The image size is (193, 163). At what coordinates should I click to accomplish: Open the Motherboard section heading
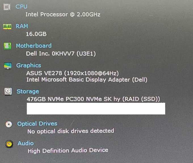coord(34,46)
